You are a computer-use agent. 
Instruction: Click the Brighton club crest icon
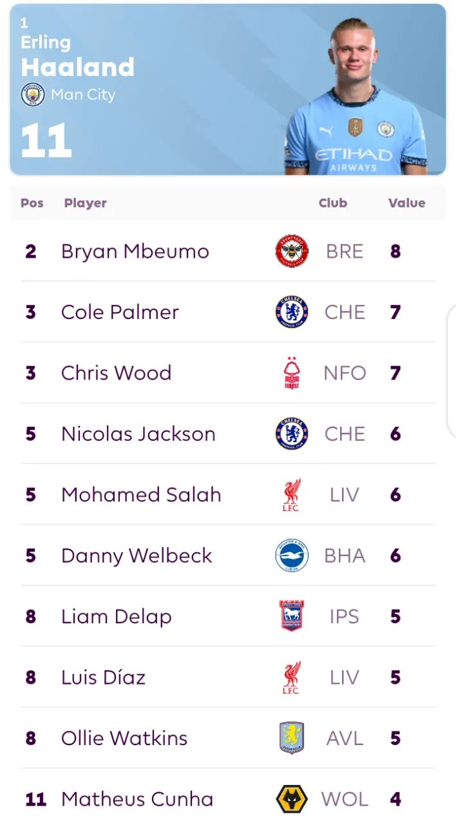click(x=292, y=556)
